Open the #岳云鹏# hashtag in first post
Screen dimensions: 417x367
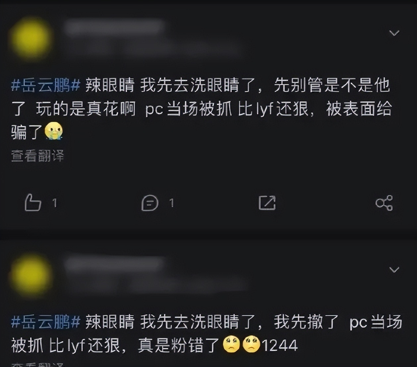click(x=46, y=85)
